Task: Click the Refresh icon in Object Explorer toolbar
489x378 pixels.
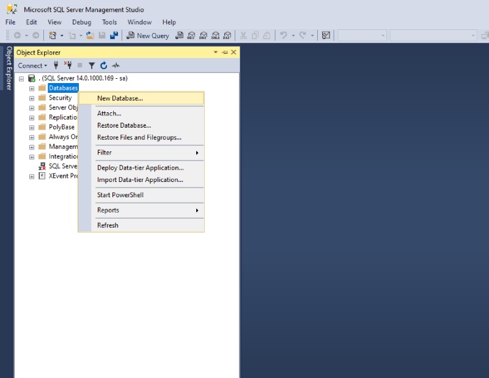Action: 104,65
